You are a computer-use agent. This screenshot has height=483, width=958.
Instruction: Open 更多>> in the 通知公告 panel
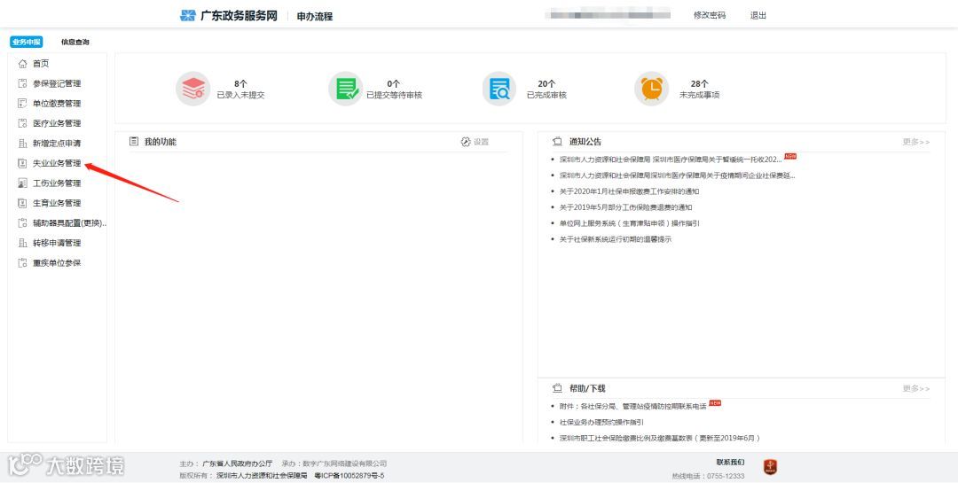(x=915, y=142)
